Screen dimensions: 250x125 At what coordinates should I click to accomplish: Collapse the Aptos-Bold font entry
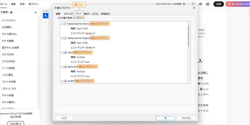click(62, 67)
